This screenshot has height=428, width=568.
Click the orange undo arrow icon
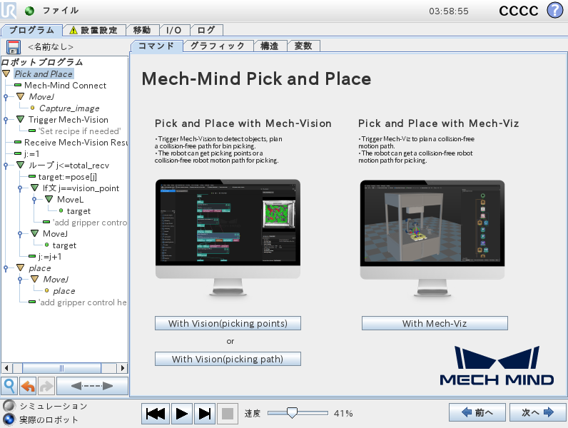[28, 386]
